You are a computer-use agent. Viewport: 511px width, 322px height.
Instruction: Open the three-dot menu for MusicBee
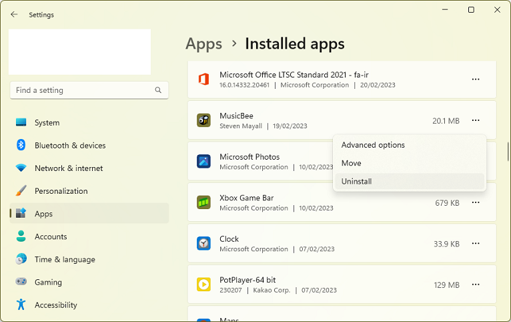tap(476, 120)
